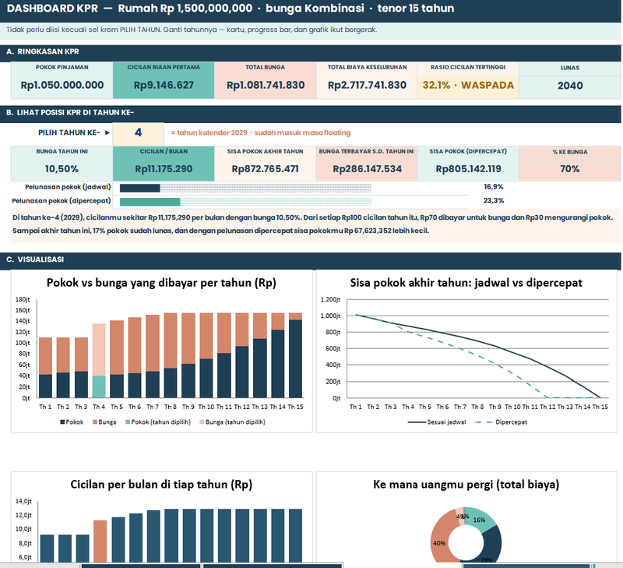Click the orange bar in the Cicilan per bulan chart
The image size is (623, 568).
(100, 541)
